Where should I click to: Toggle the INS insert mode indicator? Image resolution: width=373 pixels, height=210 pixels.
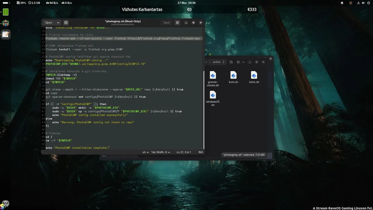pos(200,152)
